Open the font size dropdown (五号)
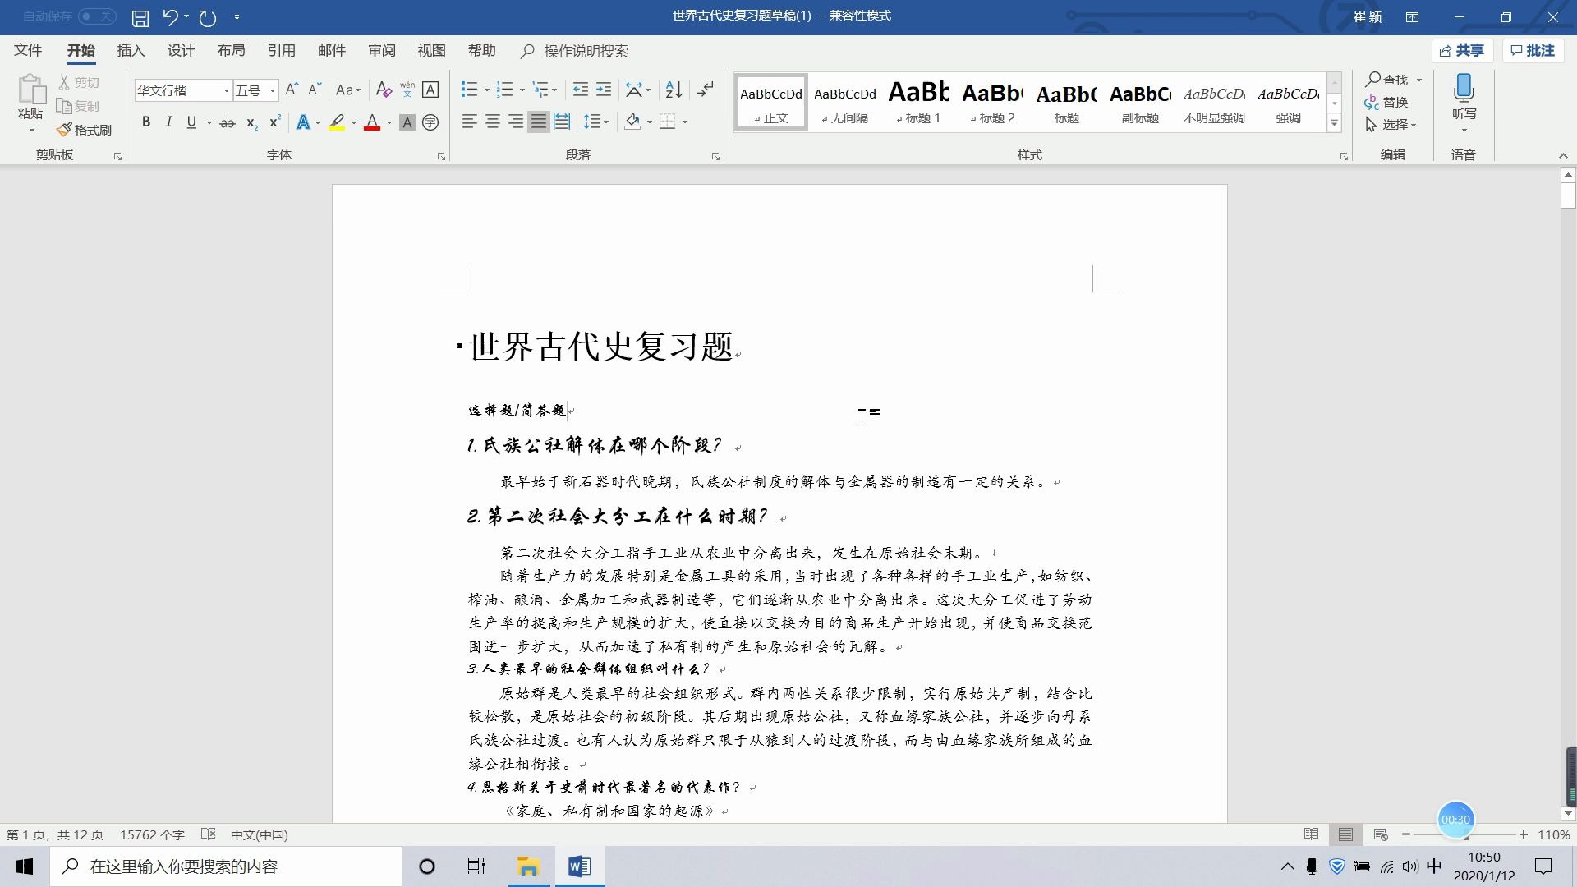 (x=273, y=90)
